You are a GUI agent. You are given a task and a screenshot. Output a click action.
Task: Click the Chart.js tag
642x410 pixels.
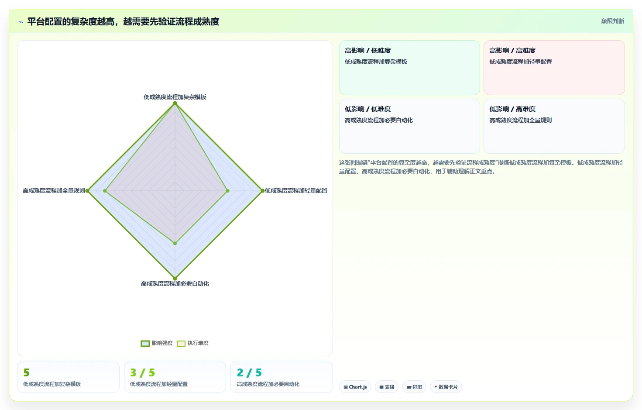coord(355,387)
